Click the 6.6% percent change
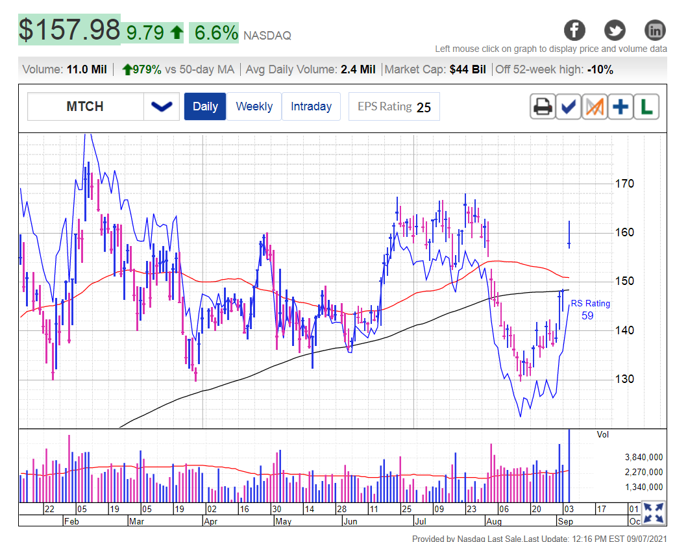The width and height of the screenshot is (688, 542). tap(214, 33)
